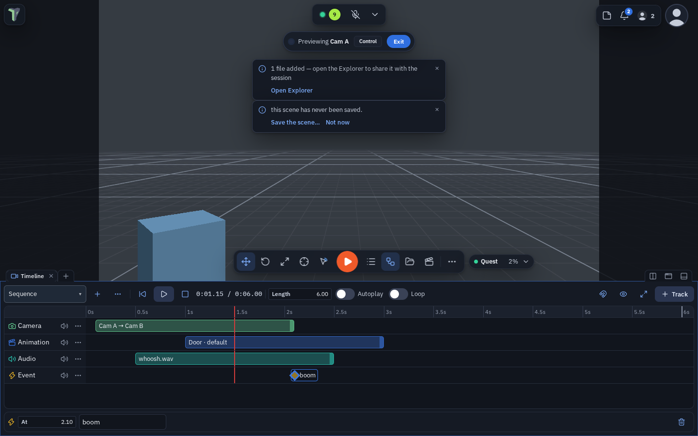
Task: Open sequence more options menu
Action: 118,294
